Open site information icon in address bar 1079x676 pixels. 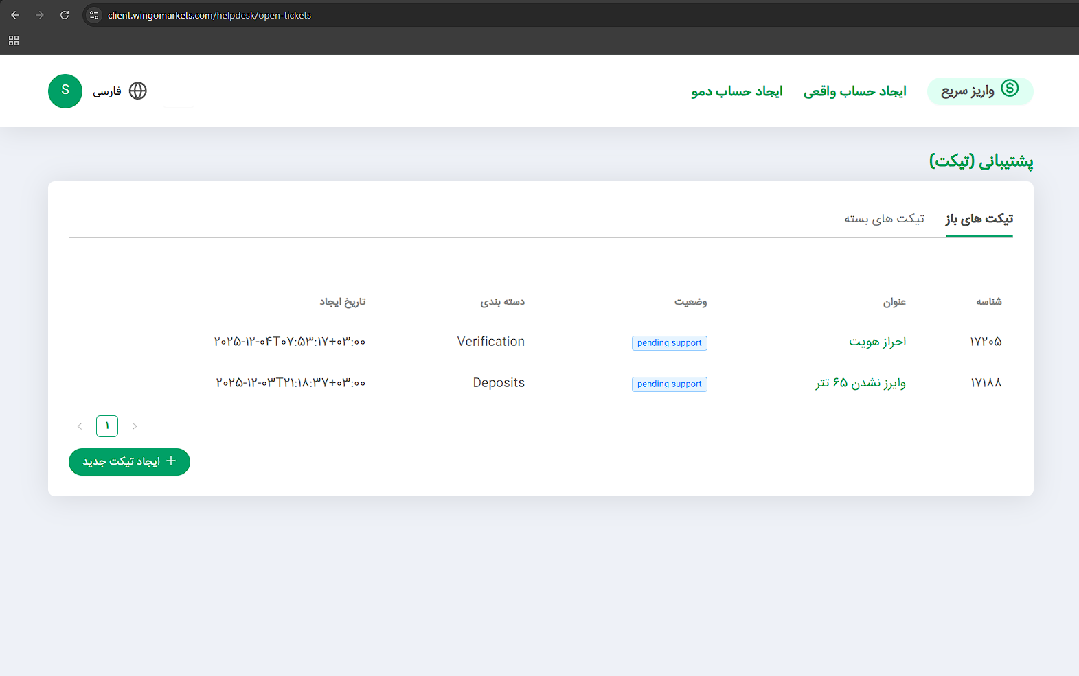click(94, 15)
